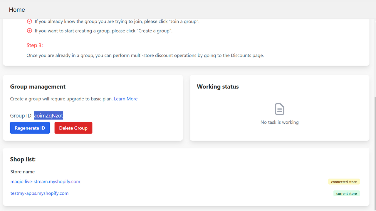
Task: Click the Regenerate ID button
Action: pos(30,128)
